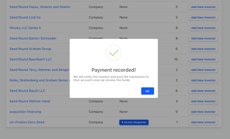This screenshot has width=230, height=139.
Task: Add New Investor to Seed Round Graham Group
Action: coord(203,49)
